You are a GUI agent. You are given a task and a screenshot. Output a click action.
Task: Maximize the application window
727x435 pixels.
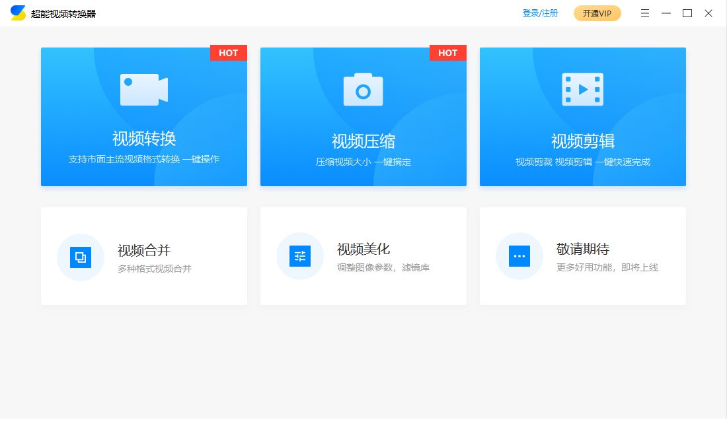tap(687, 13)
